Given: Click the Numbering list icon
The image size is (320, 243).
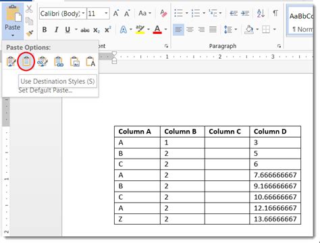Looking at the screenshot, I should [x=196, y=13].
